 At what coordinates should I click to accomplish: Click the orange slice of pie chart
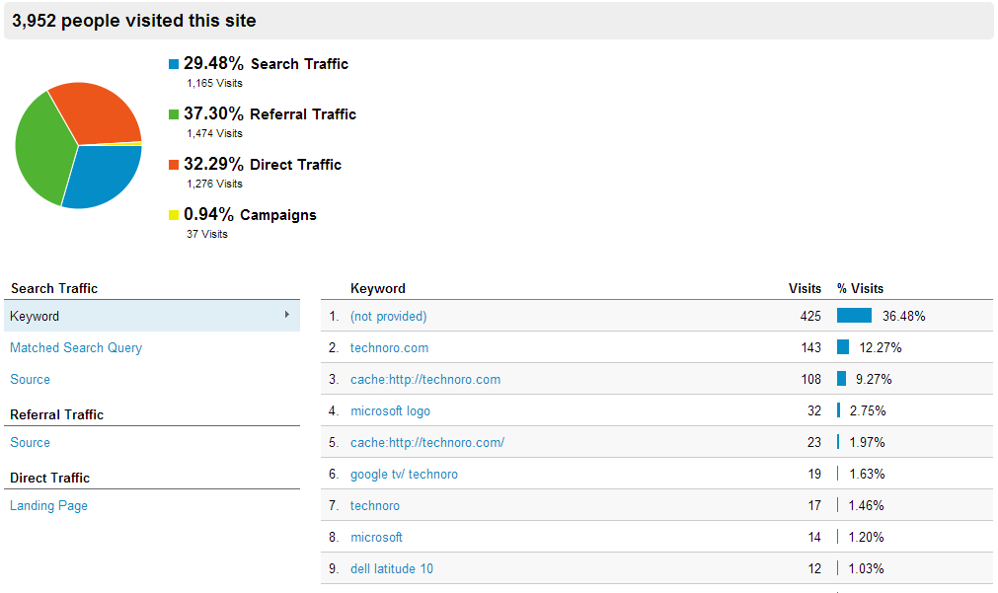97,111
